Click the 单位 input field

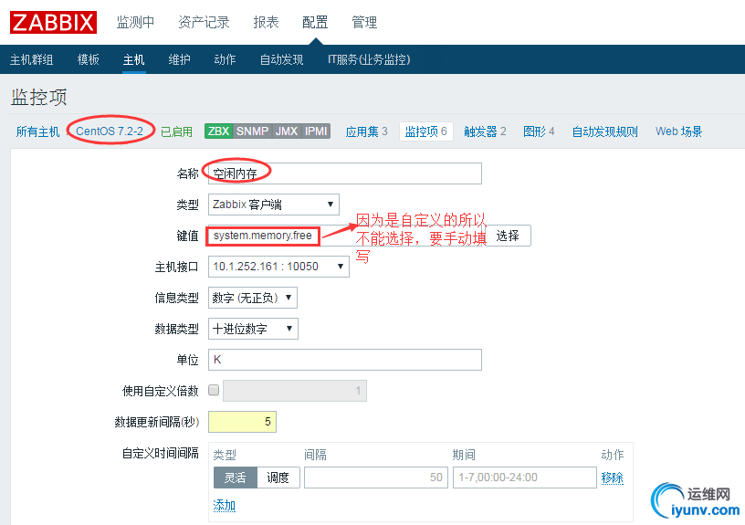pos(345,360)
